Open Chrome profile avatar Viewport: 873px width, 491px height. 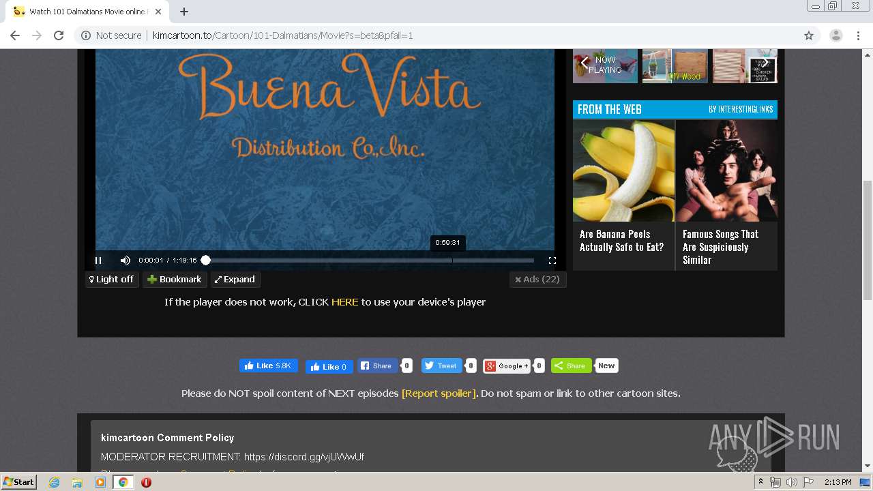(835, 35)
